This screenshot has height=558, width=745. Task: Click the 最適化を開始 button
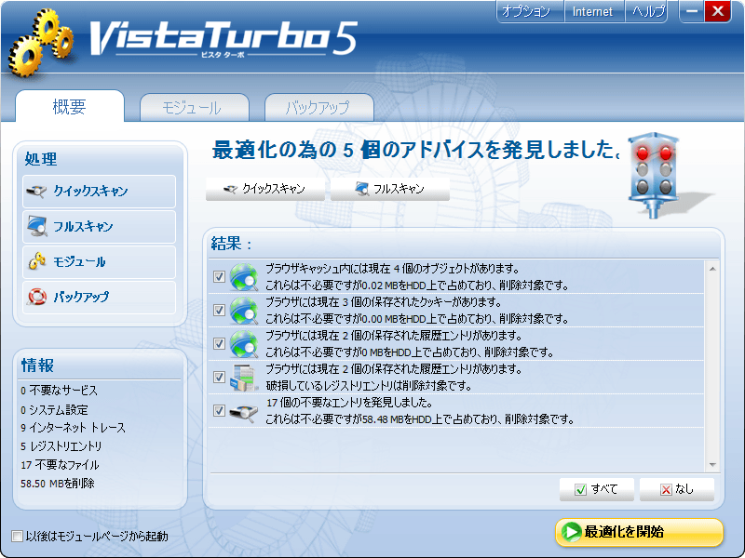(x=640, y=532)
